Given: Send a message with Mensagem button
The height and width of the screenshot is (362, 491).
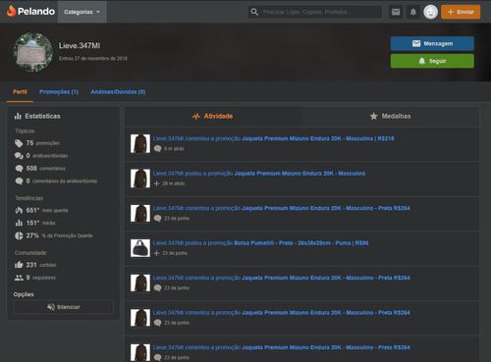Looking at the screenshot, I should [x=432, y=43].
